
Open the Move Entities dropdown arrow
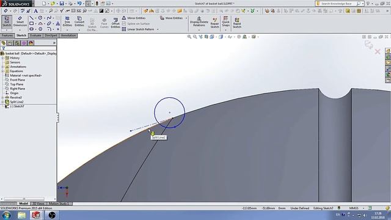[x=186, y=18]
